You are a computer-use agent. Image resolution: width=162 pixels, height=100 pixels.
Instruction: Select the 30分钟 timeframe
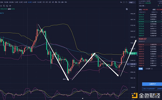pos(11,2)
